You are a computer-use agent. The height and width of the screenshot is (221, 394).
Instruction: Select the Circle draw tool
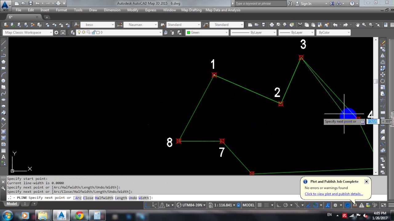4,81
